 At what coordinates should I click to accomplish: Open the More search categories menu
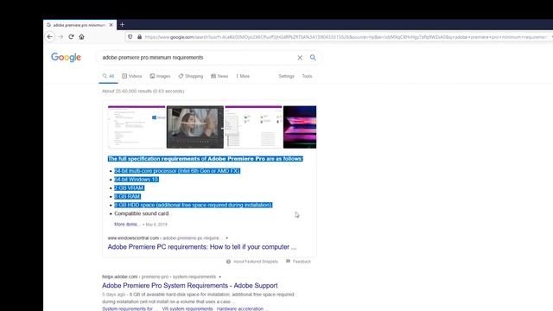(243, 76)
